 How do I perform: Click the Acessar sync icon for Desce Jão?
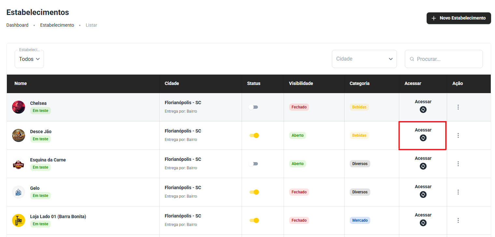click(x=423, y=138)
